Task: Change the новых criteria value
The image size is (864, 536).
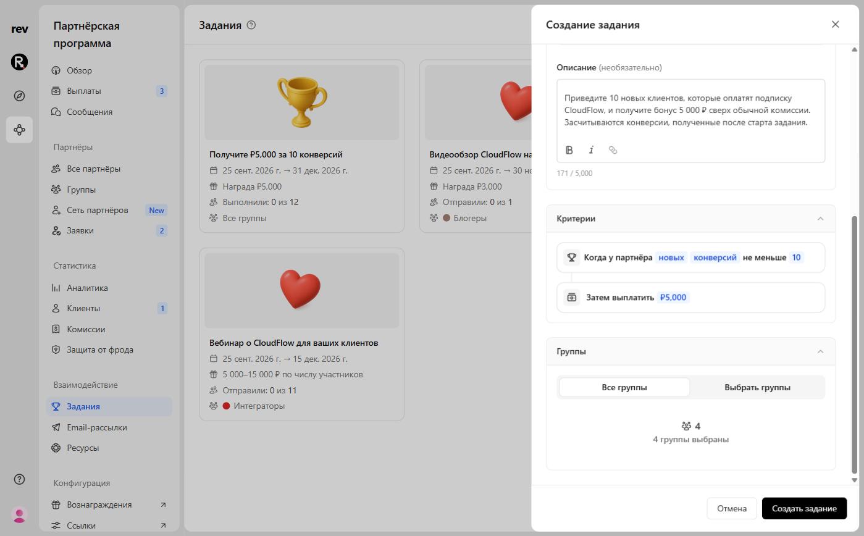Action: (x=671, y=258)
